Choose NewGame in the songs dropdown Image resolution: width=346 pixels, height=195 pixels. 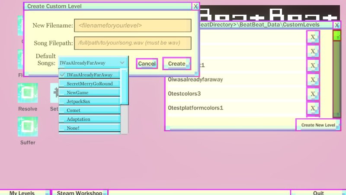(x=90, y=92)
